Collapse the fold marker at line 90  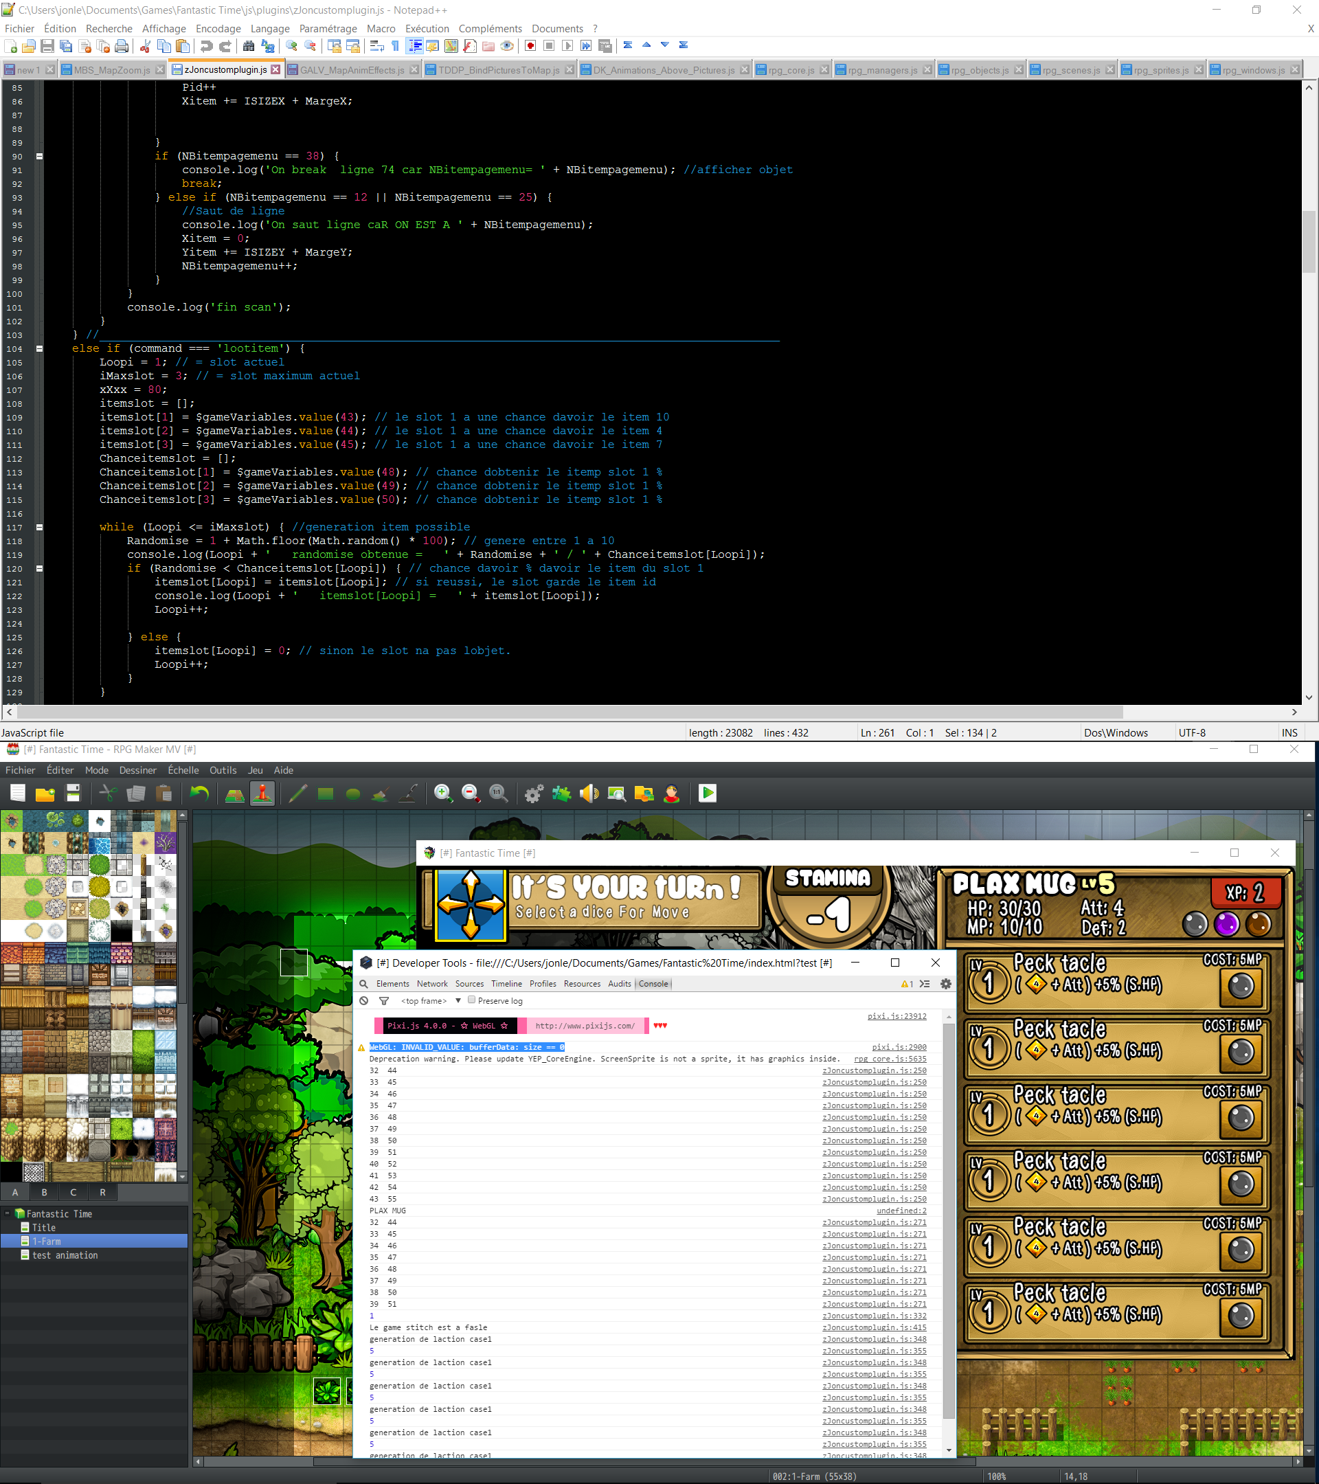(x=39, y=156)
